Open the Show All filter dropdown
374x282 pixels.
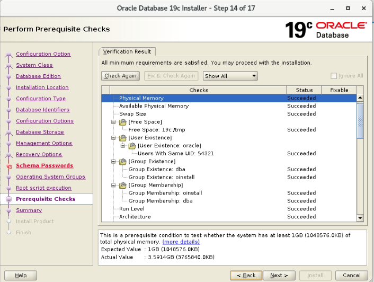tap(230, 76)
